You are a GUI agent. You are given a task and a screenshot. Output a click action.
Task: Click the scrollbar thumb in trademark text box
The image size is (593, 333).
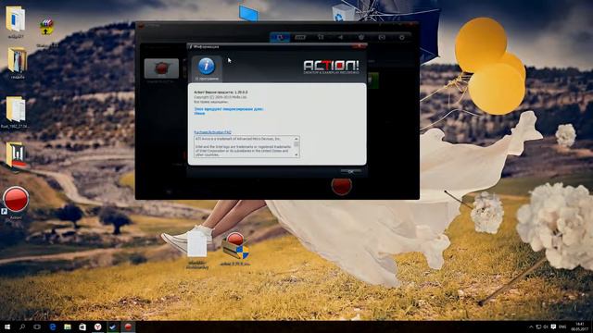click(296, 144)
